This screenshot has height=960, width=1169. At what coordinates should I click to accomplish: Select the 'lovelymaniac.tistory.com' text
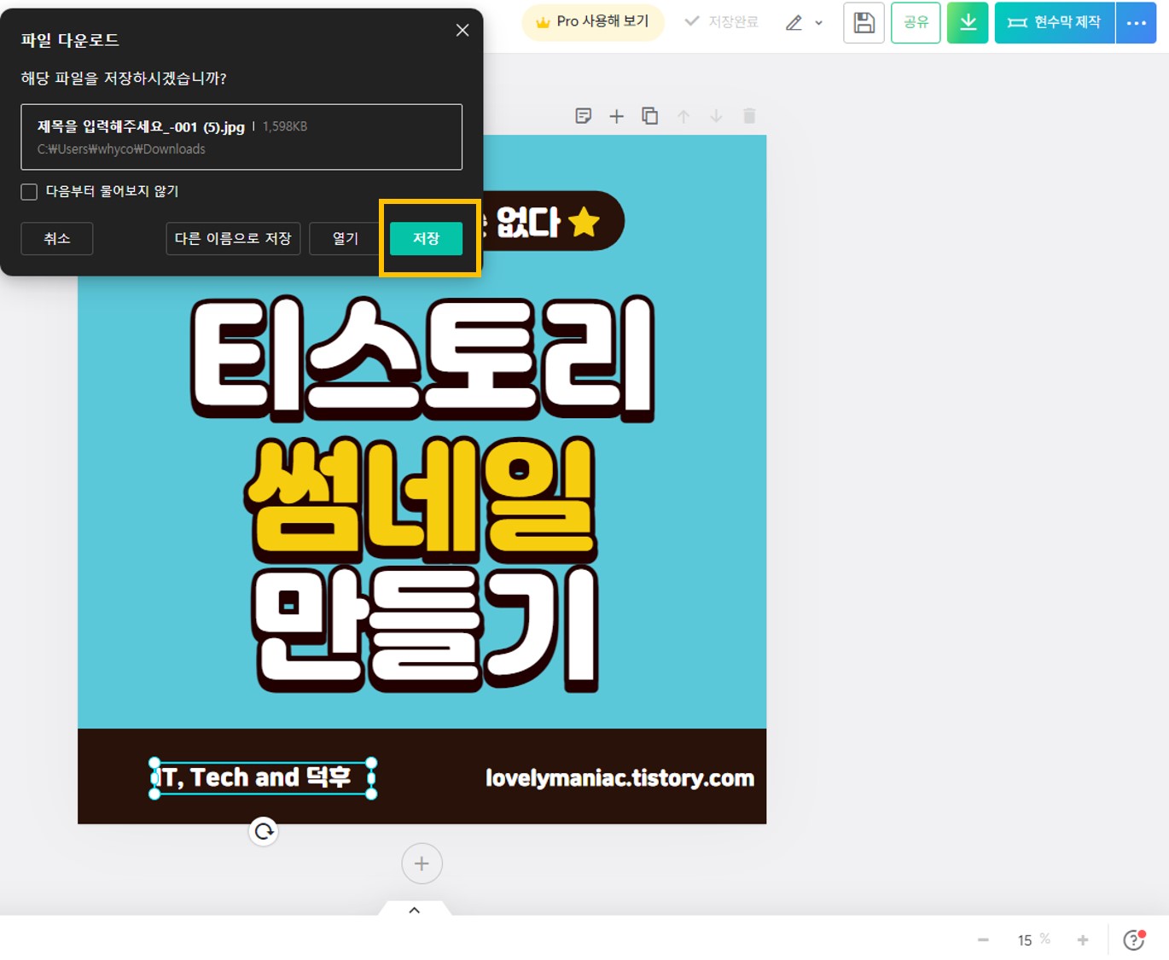(x=619, y=778)
